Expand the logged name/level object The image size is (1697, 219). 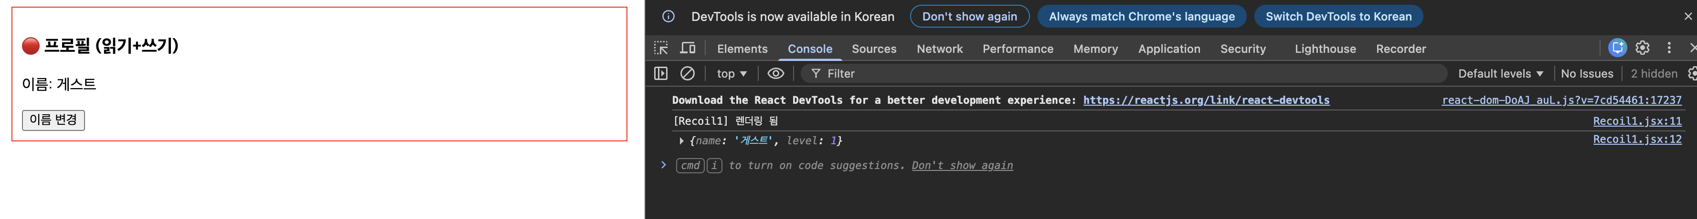coord(681,141)
